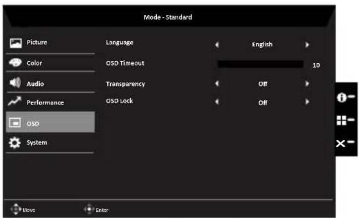
Task: Click the Transparency Off value
Action: pyautogui.click(x=263, y=84)
